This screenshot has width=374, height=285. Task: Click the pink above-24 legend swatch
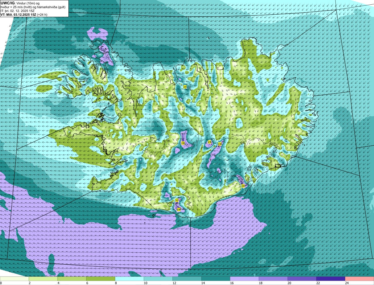(360, 279)
